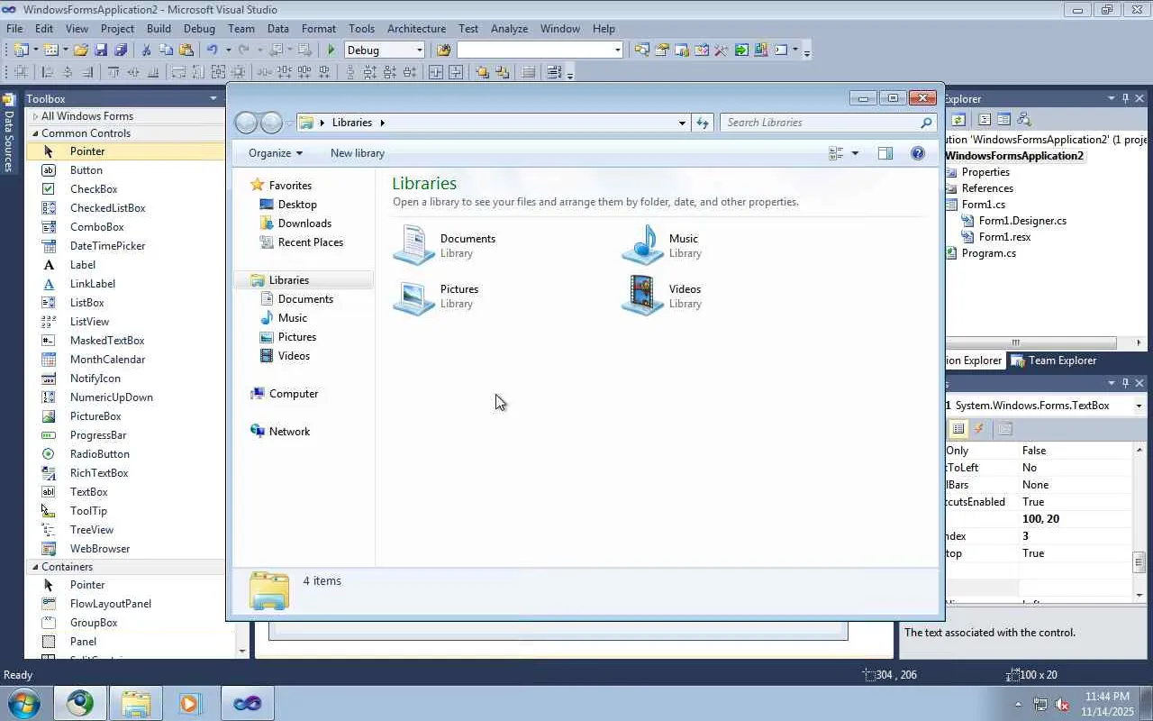Screen dimensions: 1153x721
Task: Select Network in the navigation pane
Action: click(289, 432)
